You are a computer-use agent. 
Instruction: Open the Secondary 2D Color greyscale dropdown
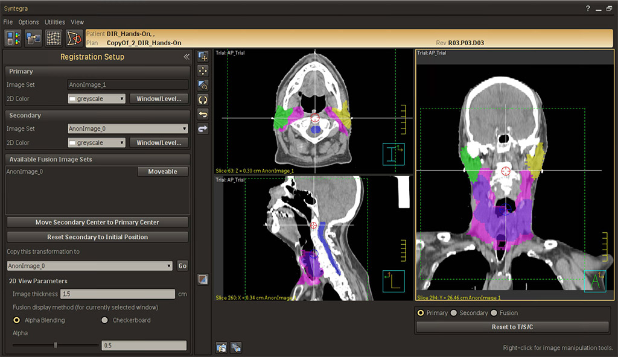97,143
